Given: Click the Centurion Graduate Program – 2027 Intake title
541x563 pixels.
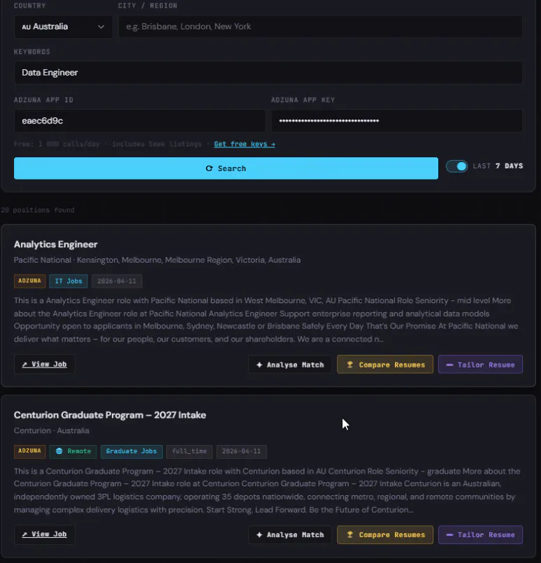Looking at the screenshot, I should (x=110, y=415).
